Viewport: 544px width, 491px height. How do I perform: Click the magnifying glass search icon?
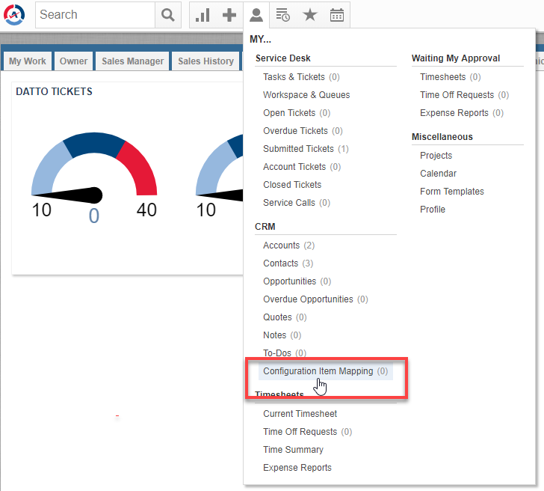pos(168,15)
